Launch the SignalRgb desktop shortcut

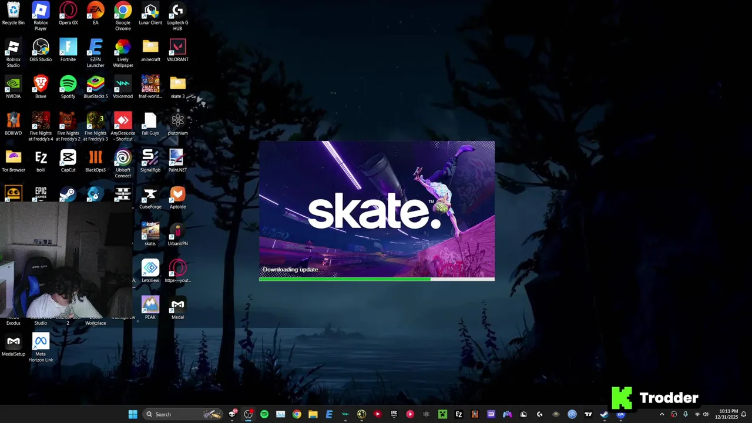pos(150,161)
